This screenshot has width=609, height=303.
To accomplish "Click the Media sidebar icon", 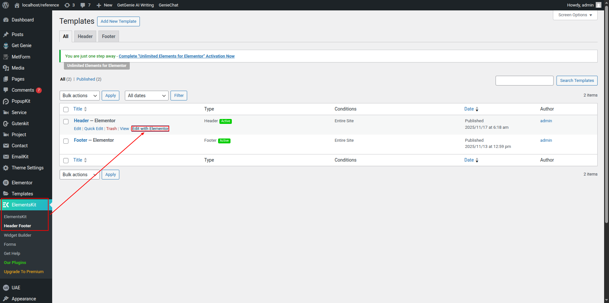I will coord(6,68).
